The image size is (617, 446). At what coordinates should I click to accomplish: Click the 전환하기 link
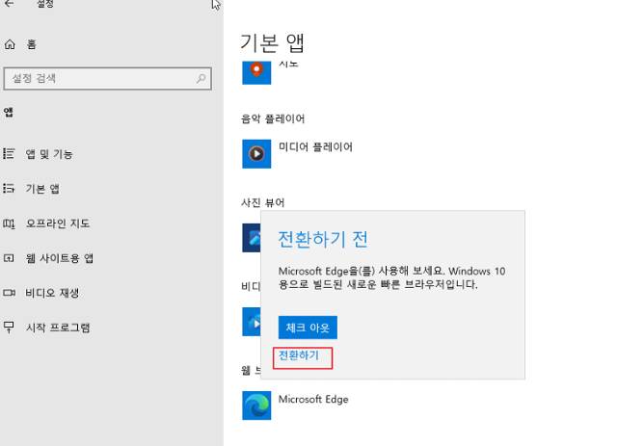tap(299, 355)
